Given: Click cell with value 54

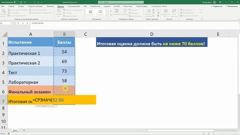Looking at the screenshot, I should tap(64, 52).
